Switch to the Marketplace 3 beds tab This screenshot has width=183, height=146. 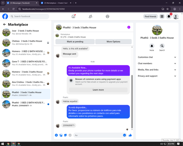[x=56, y=3]
